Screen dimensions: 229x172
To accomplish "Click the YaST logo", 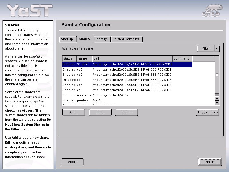I will 30,11.
